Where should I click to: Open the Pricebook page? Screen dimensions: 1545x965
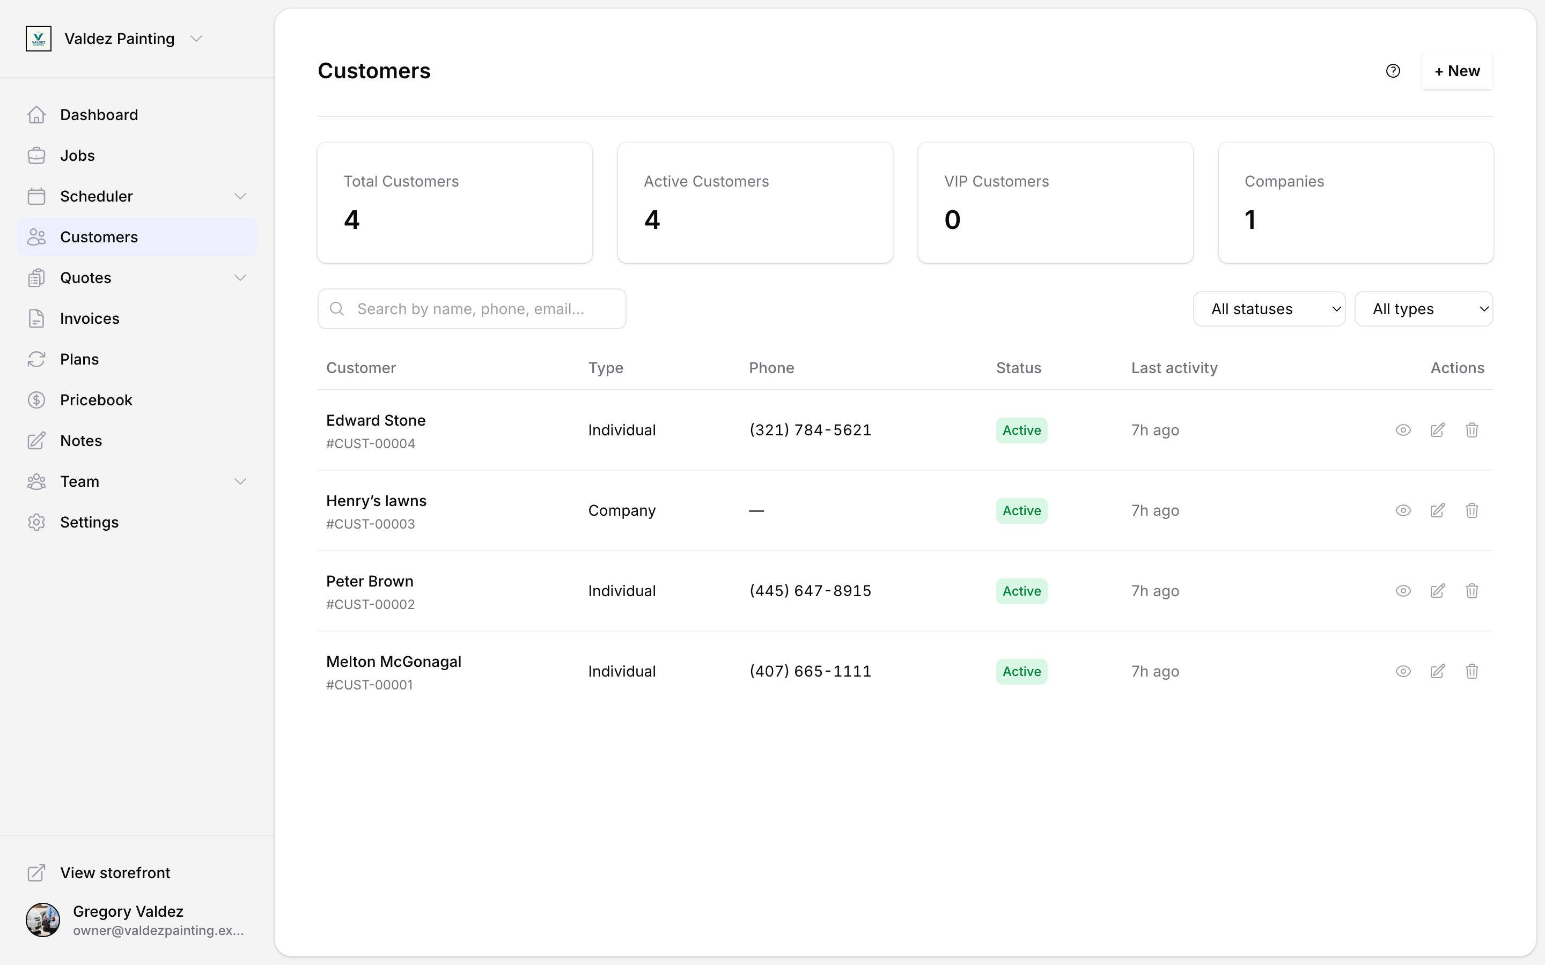pos(96,400)
